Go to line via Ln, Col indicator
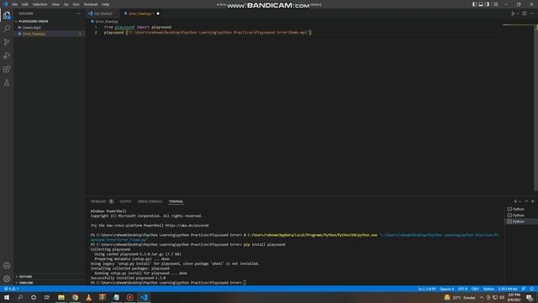This screenshot has height=303, width=538. pos(427,289)
